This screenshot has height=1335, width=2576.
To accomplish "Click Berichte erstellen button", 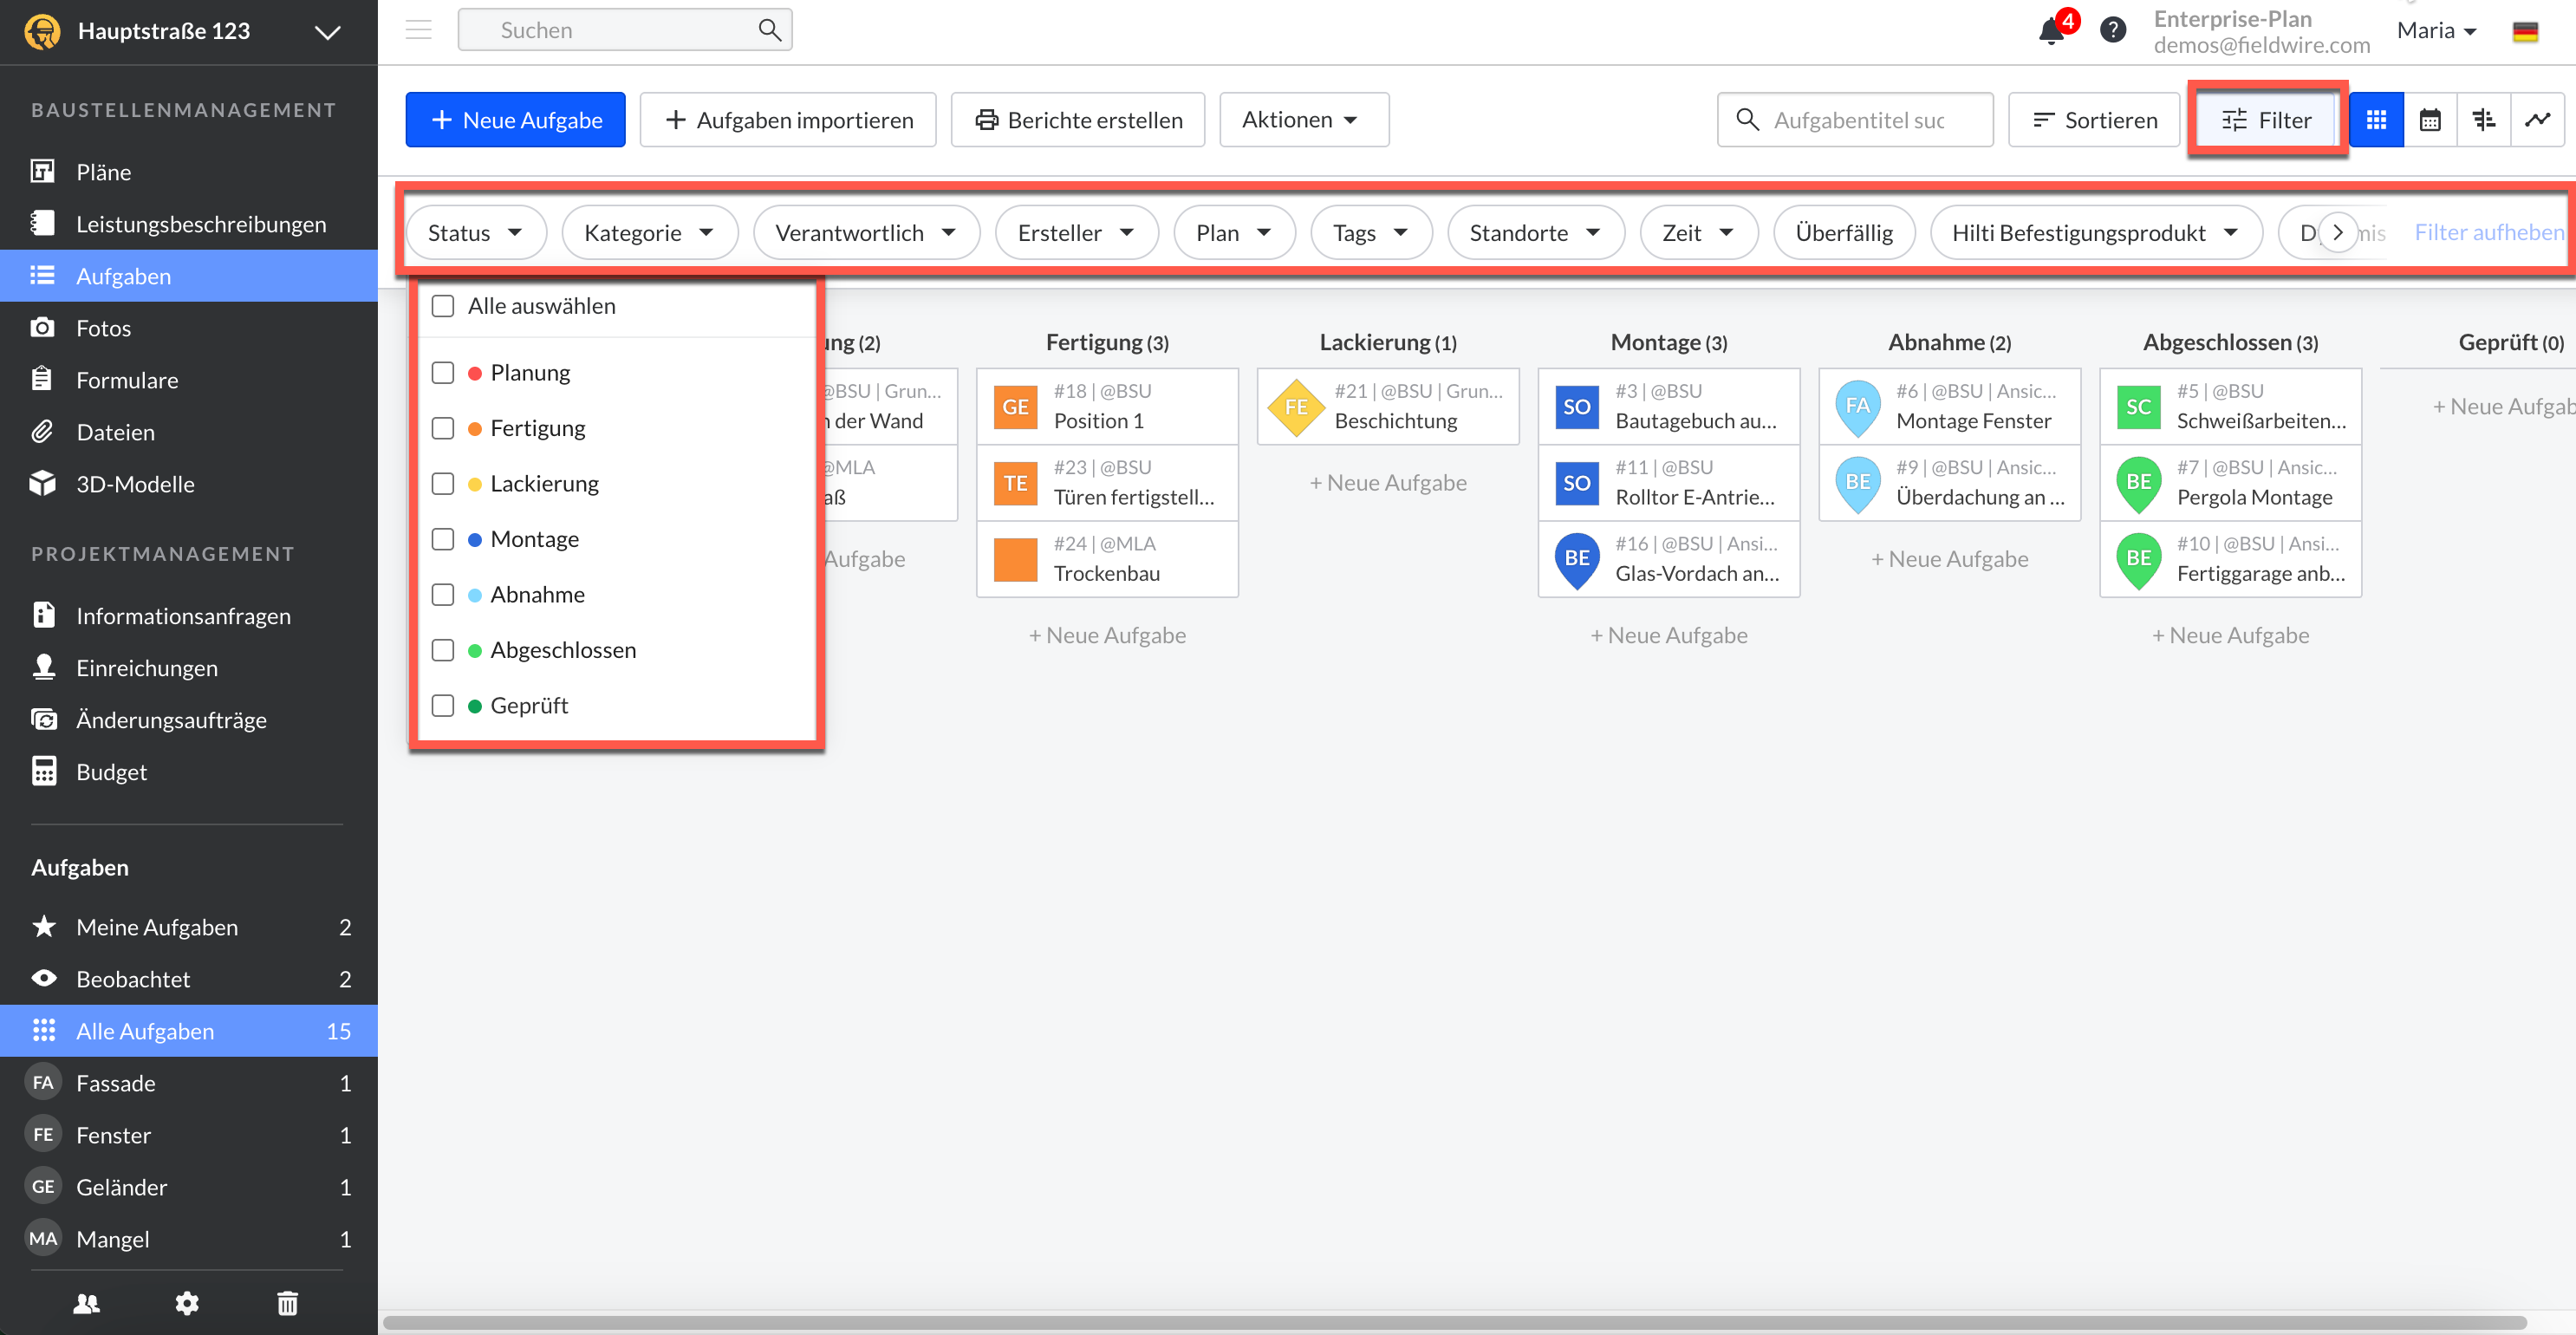I will [x=1078, y=120].
